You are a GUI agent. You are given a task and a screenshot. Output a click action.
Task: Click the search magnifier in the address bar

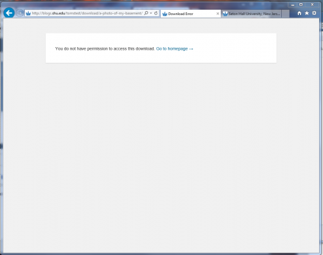pyautogui.click(x=146, y=13)
